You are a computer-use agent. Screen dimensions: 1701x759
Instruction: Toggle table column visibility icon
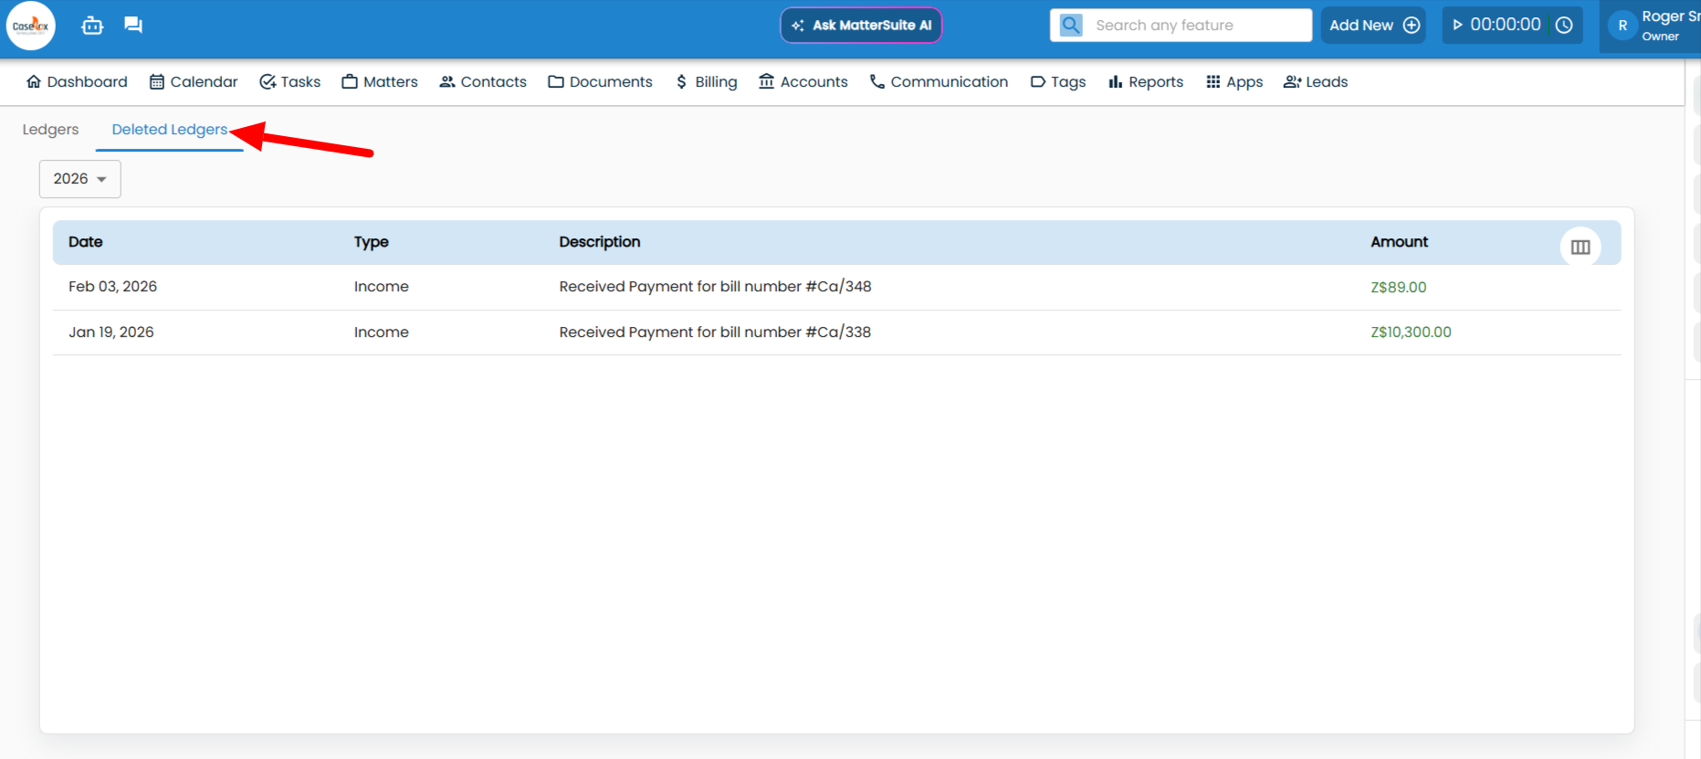[x=1580, y=247]
